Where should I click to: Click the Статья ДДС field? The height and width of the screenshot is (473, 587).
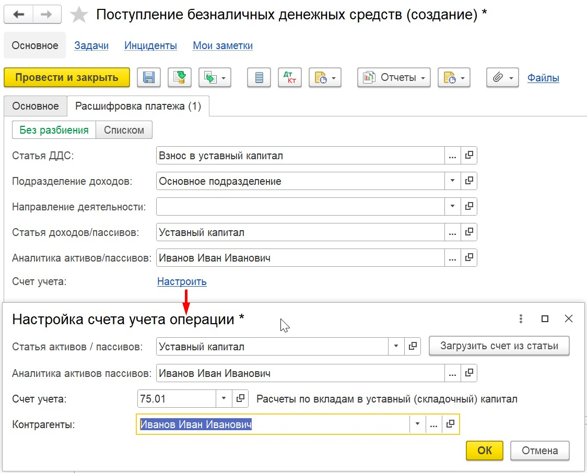coord(300,155)
